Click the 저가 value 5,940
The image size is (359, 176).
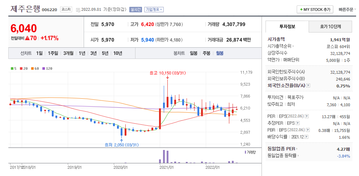(147, 40)
